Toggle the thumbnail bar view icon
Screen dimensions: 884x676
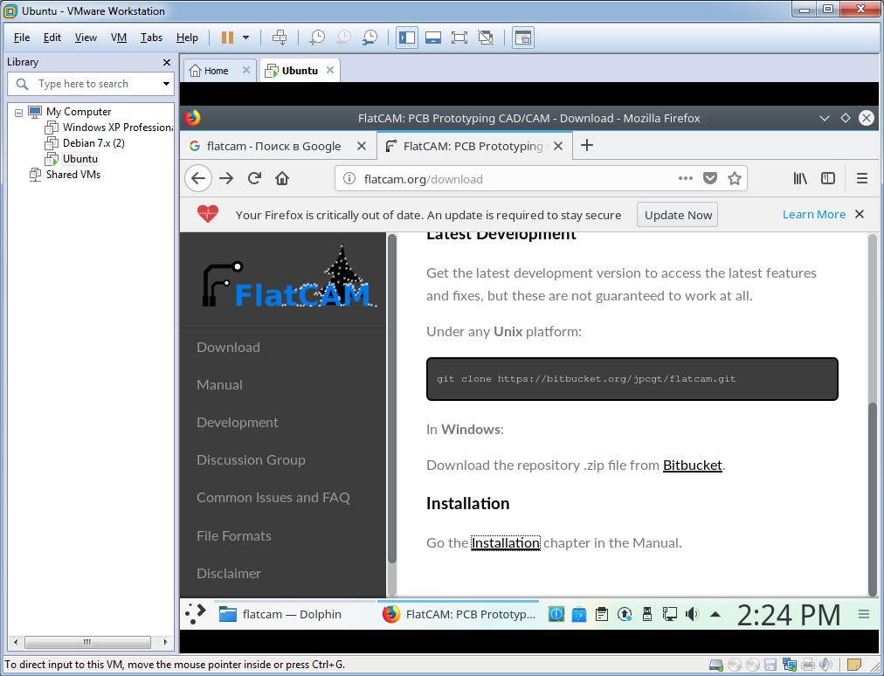tap(433, 38)
